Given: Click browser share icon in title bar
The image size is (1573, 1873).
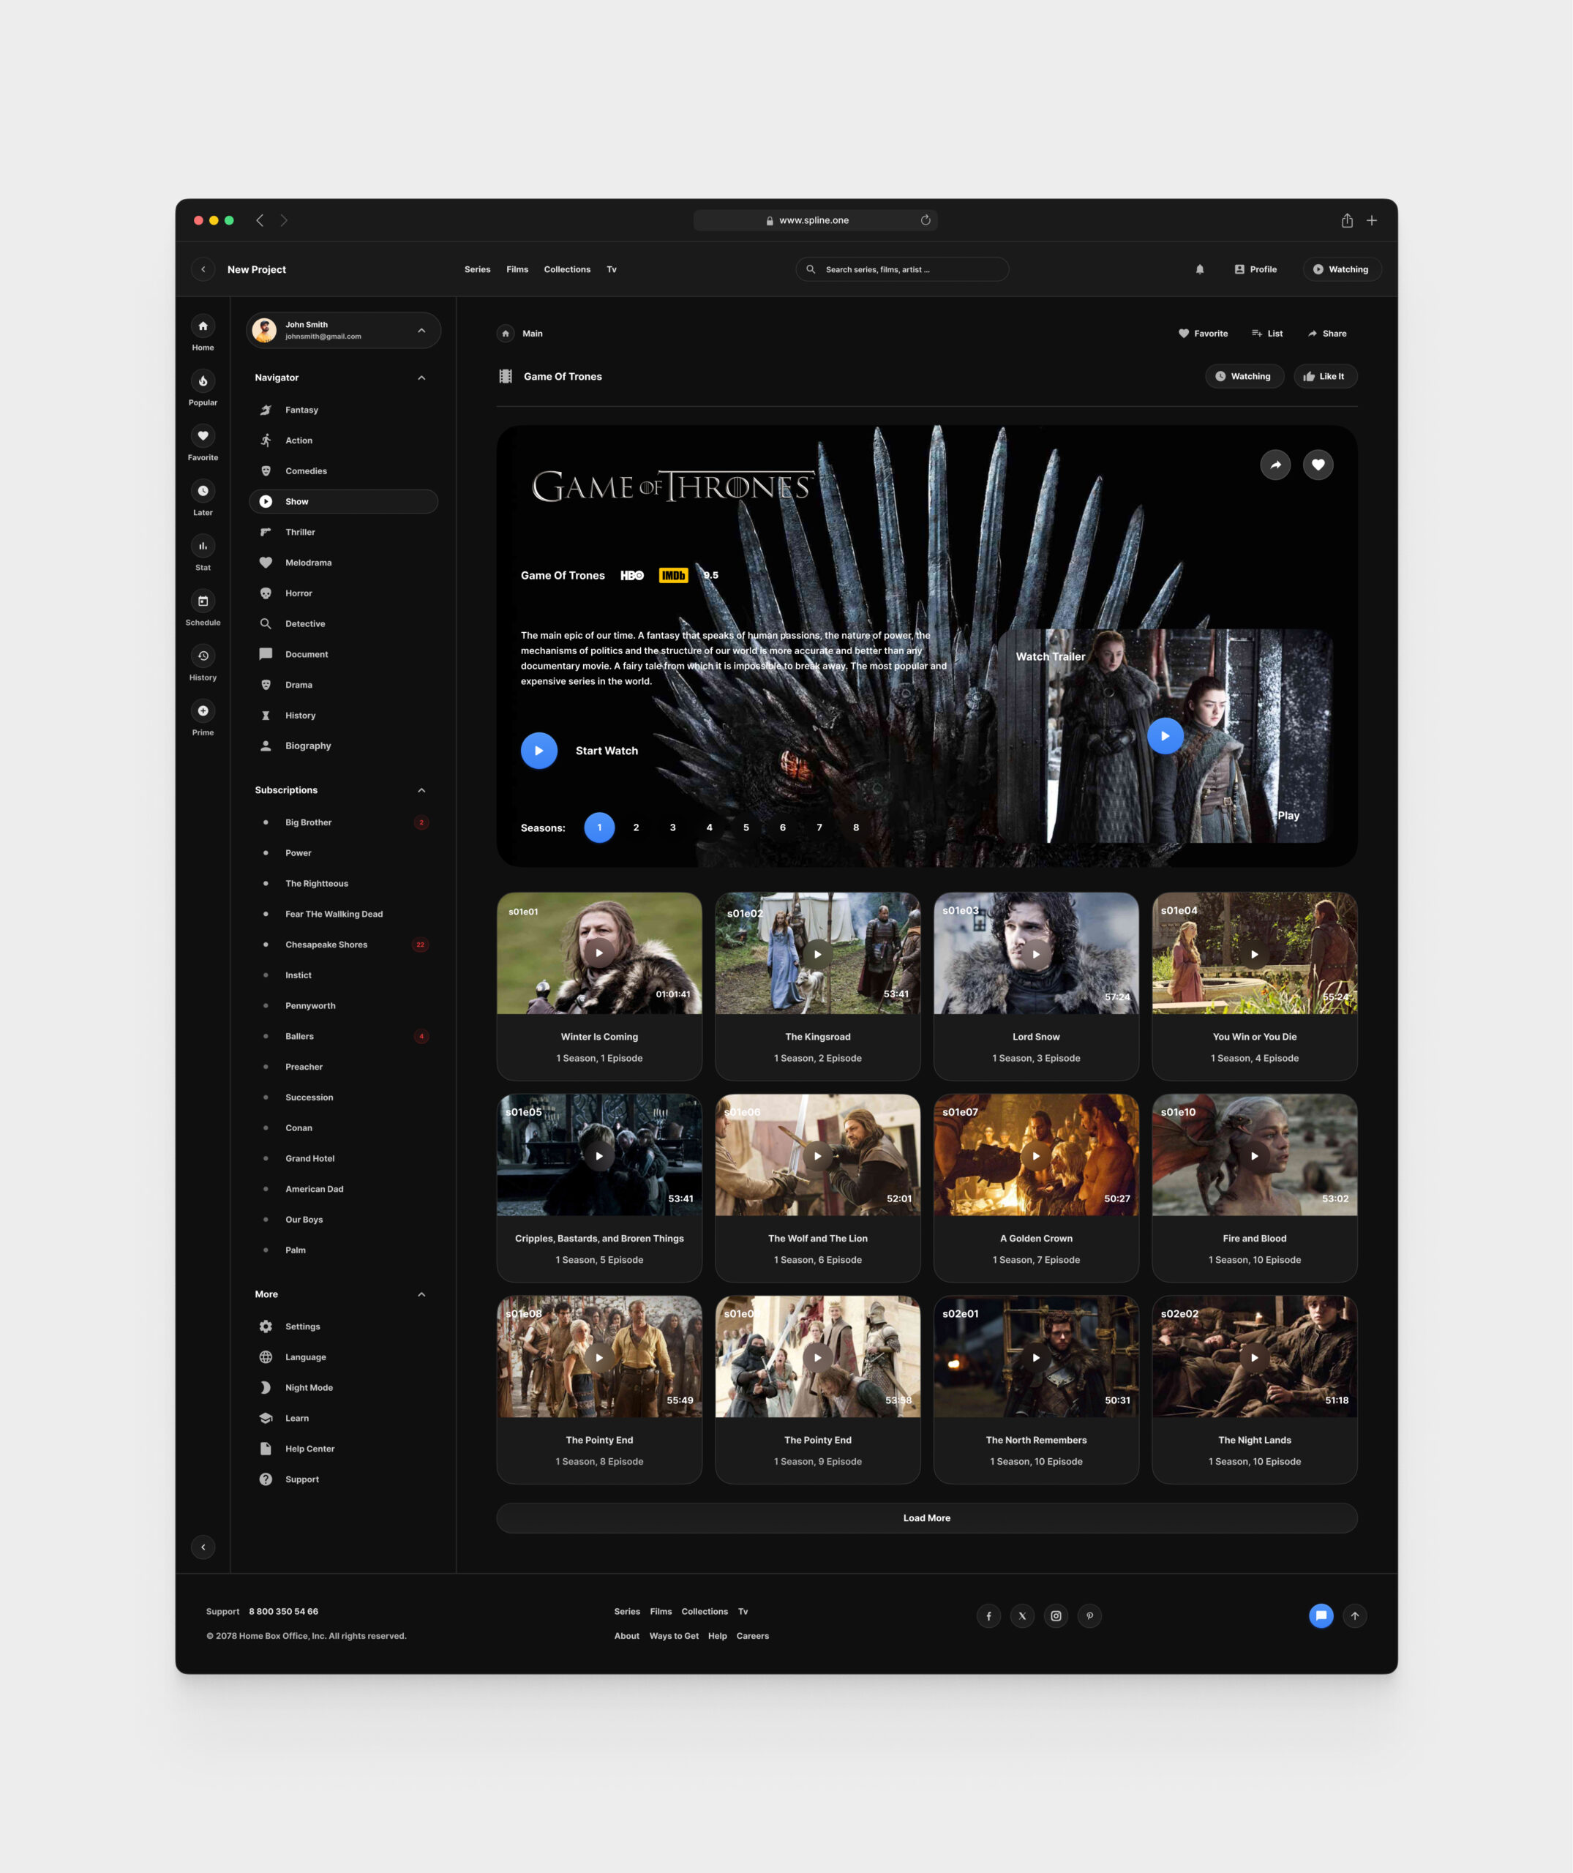Looking at the screenshot, I should (1348, 220).
